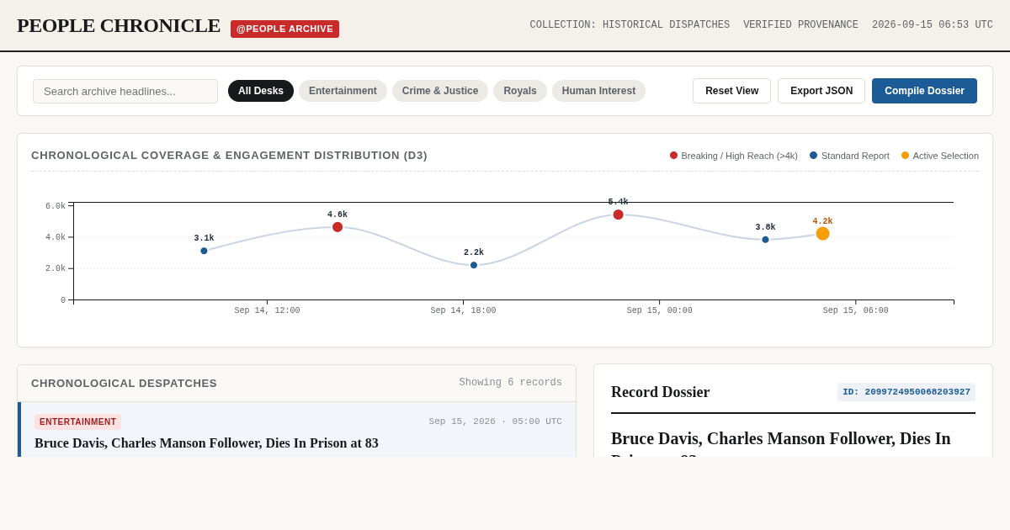The height and width of the screenshot is (530, 1010).
Task: Click the 'Sep 15, 2026 · 05:00 UTC' timestamp
Action: tap(496, 421)
